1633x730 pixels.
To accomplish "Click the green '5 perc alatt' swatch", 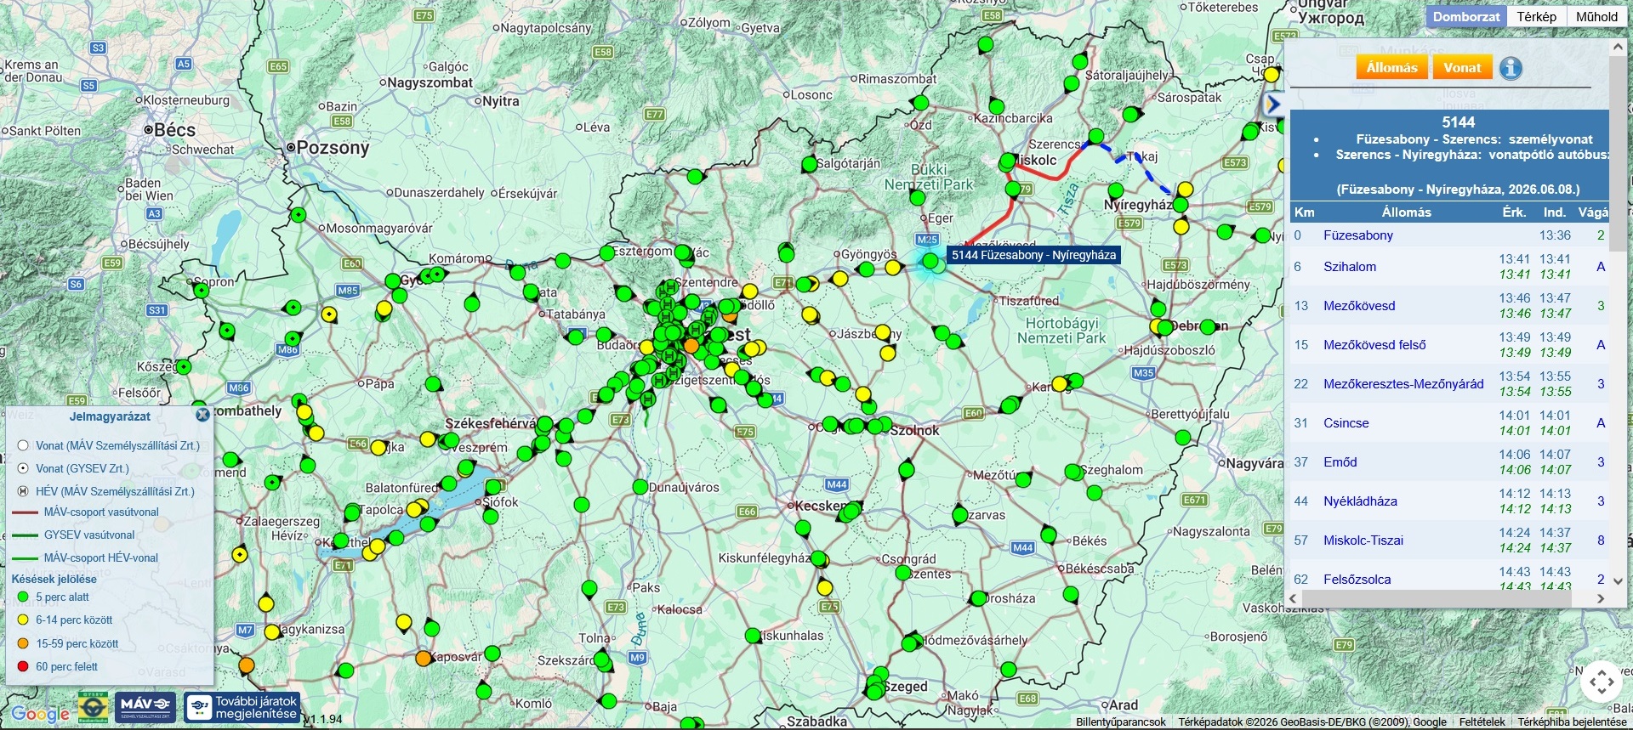I will click(23, 597).
